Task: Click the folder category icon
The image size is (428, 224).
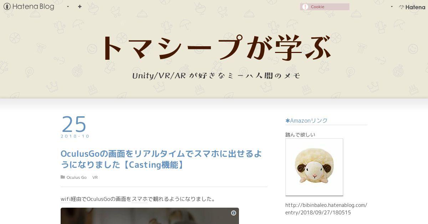Action: tap(63, 177)
